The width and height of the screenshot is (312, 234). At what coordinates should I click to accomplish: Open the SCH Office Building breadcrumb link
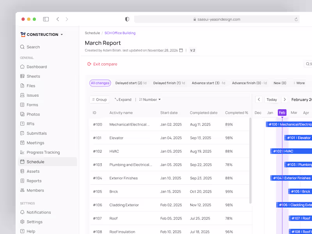point(120,33)
